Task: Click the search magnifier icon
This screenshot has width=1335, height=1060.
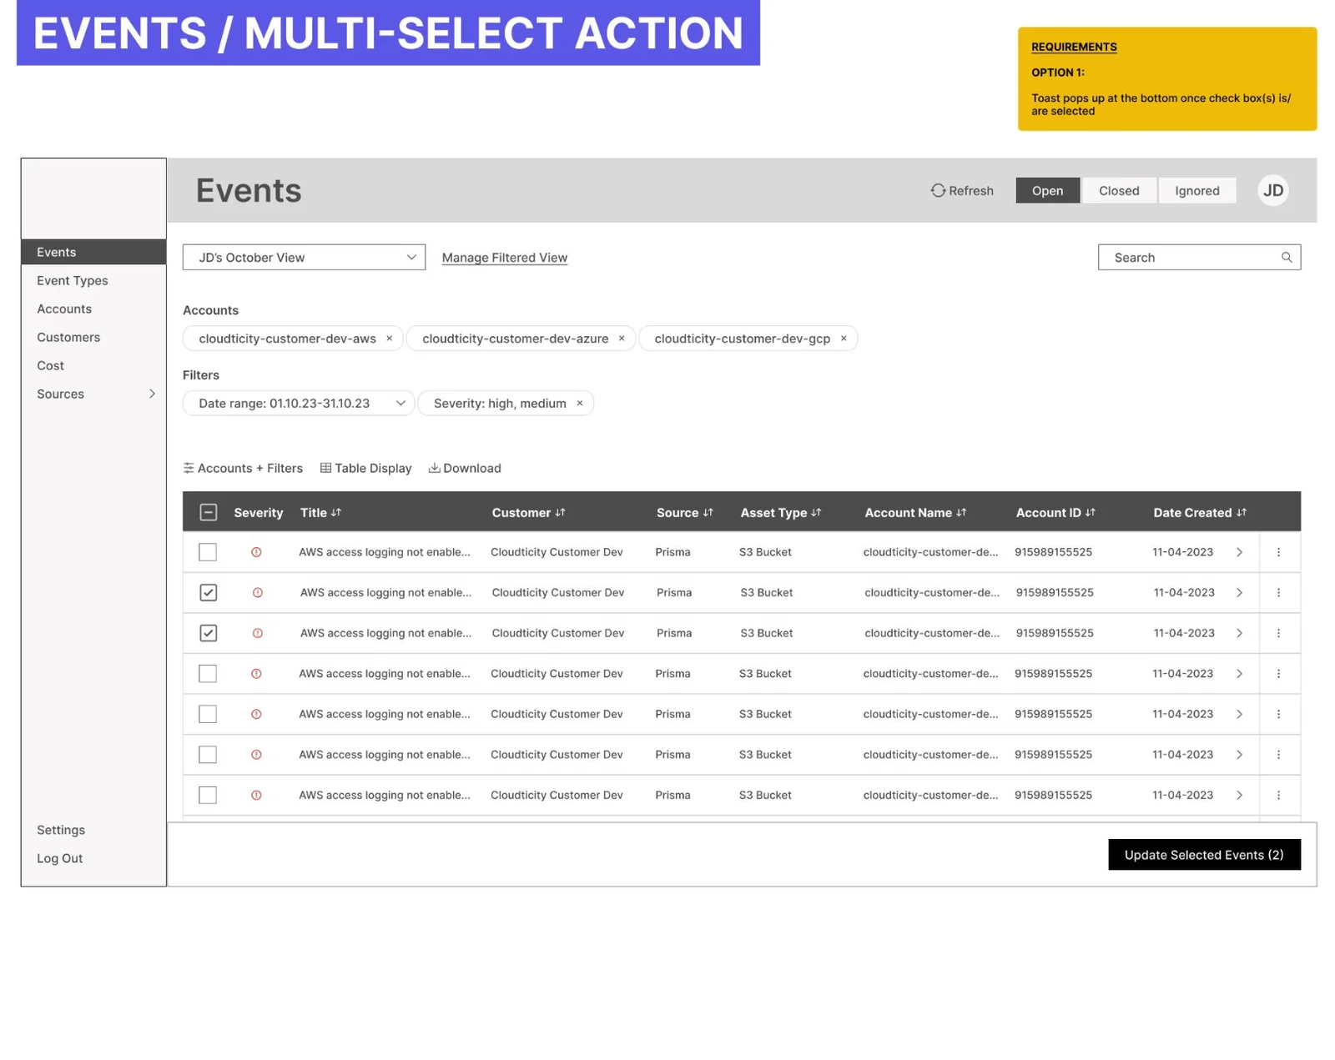Action: pyautogui.click(x=1286, y=258)
